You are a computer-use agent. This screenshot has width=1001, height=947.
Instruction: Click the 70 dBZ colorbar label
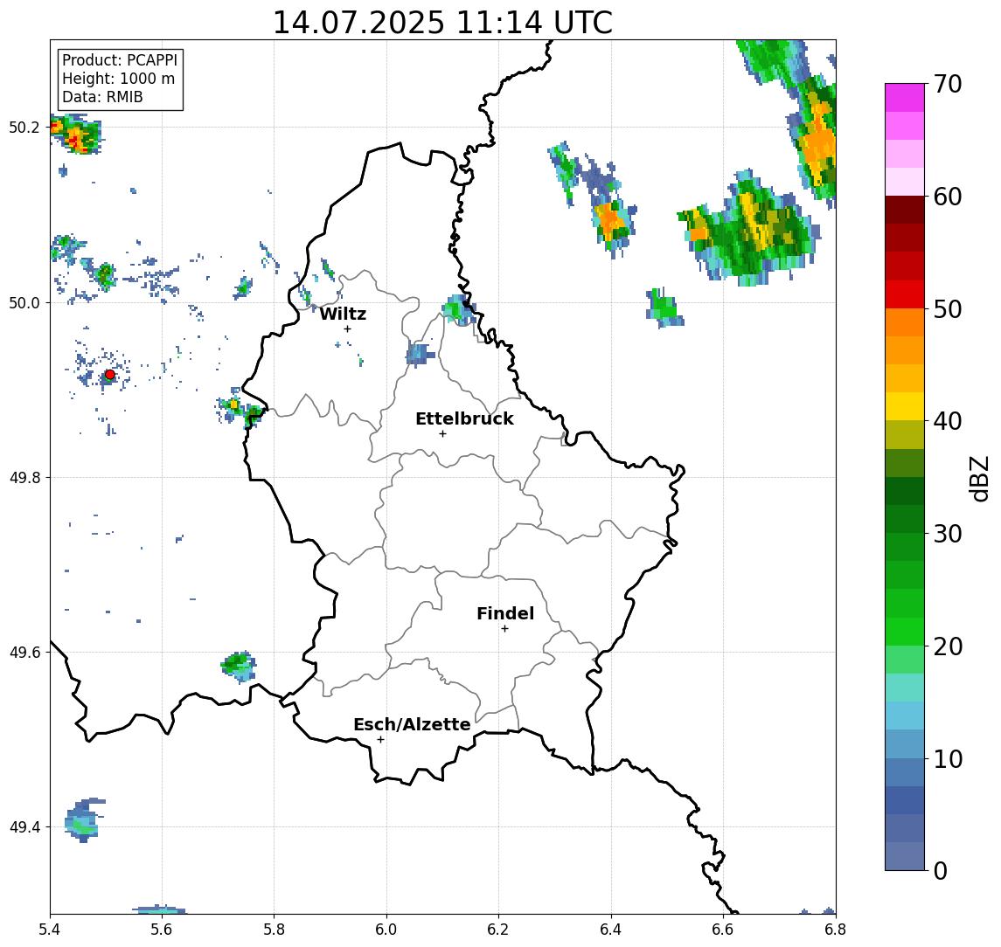pos(948,84)
